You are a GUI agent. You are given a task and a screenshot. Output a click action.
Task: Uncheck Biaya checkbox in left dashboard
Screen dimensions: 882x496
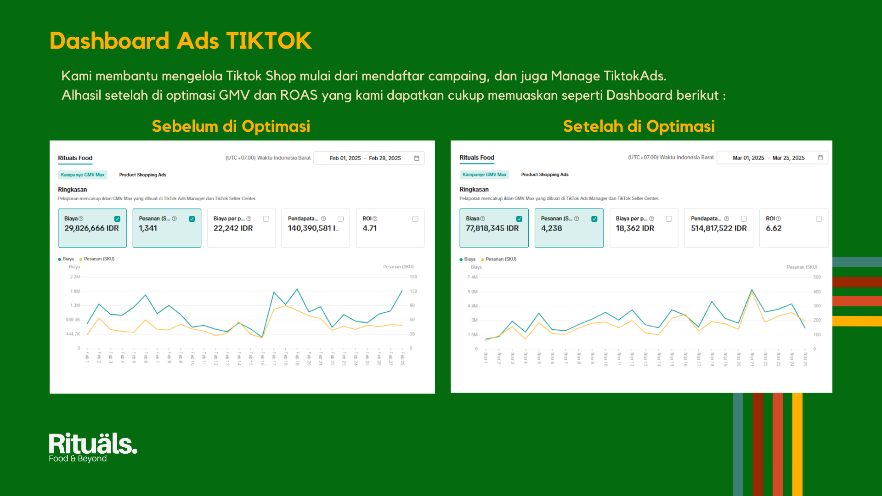(x=117, y=219)
